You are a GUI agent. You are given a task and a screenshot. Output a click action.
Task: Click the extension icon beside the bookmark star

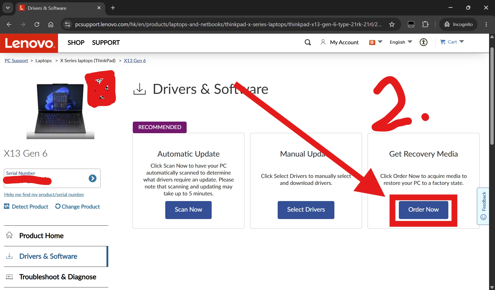pos(411,24)
